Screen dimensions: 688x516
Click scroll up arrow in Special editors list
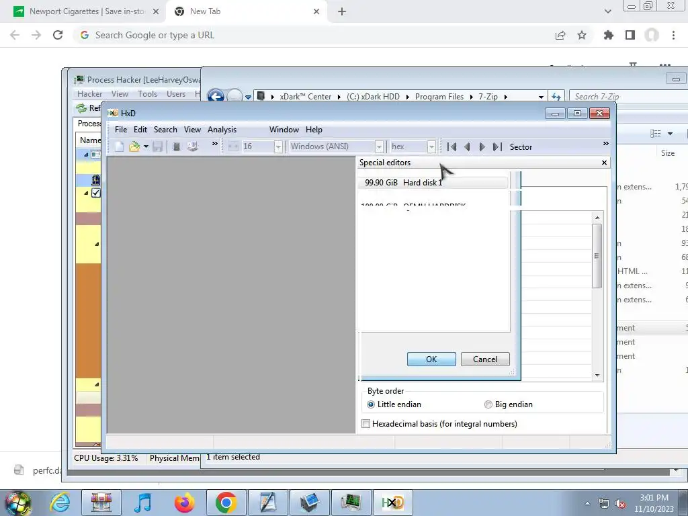[x=597, y=218]
